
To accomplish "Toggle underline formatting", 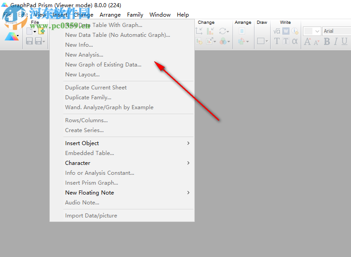I will pos(344,41).
